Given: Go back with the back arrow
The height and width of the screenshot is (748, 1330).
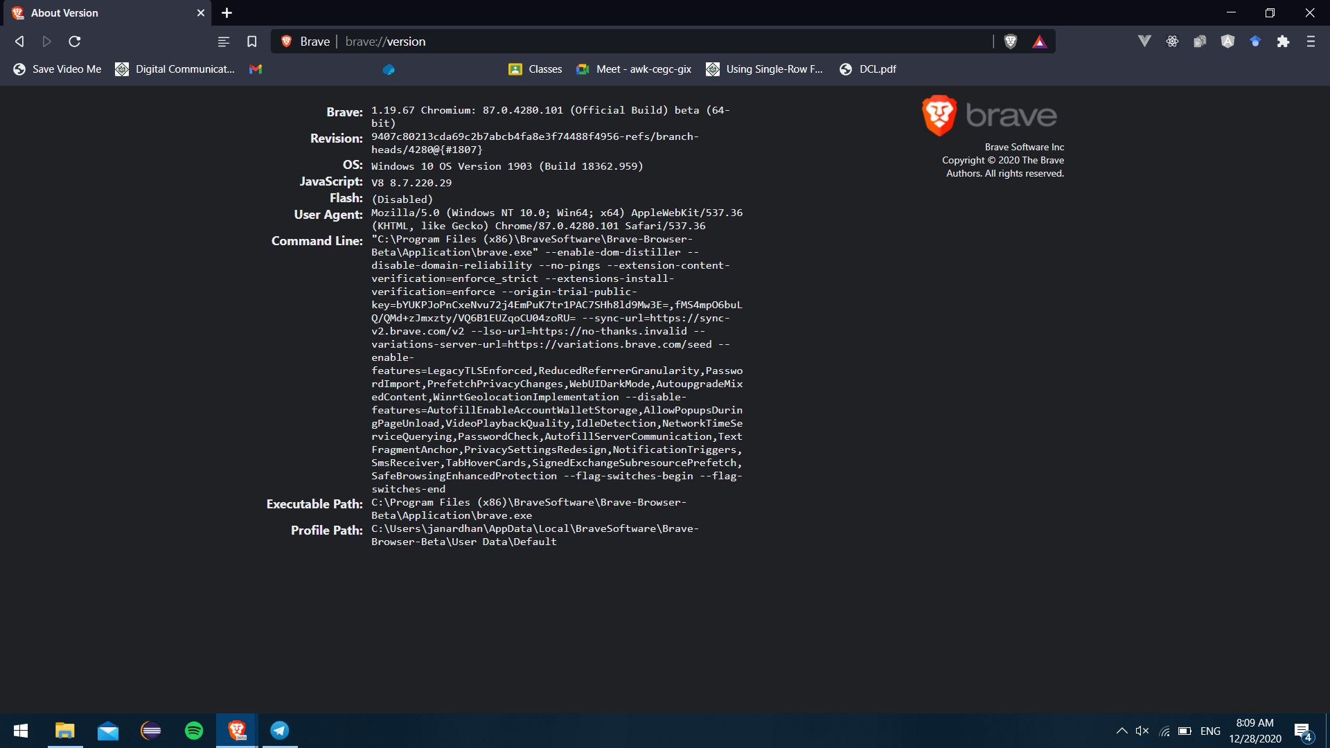Looking at the screenshot, I should 19,42.
